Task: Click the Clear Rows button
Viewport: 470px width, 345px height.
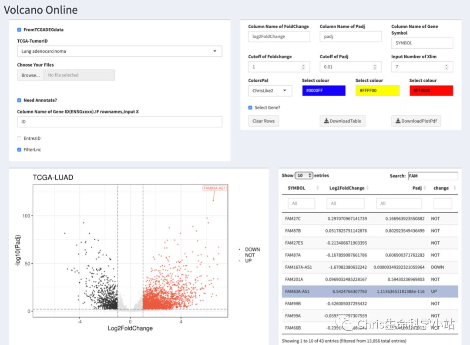Action: pyautogui.click(x=263, y=121)
